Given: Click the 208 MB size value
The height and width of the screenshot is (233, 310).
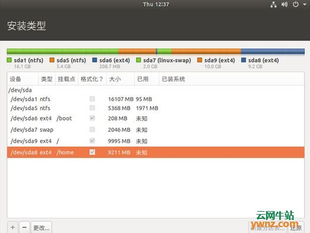Looking at the screenshot, I should pos(118,118).
